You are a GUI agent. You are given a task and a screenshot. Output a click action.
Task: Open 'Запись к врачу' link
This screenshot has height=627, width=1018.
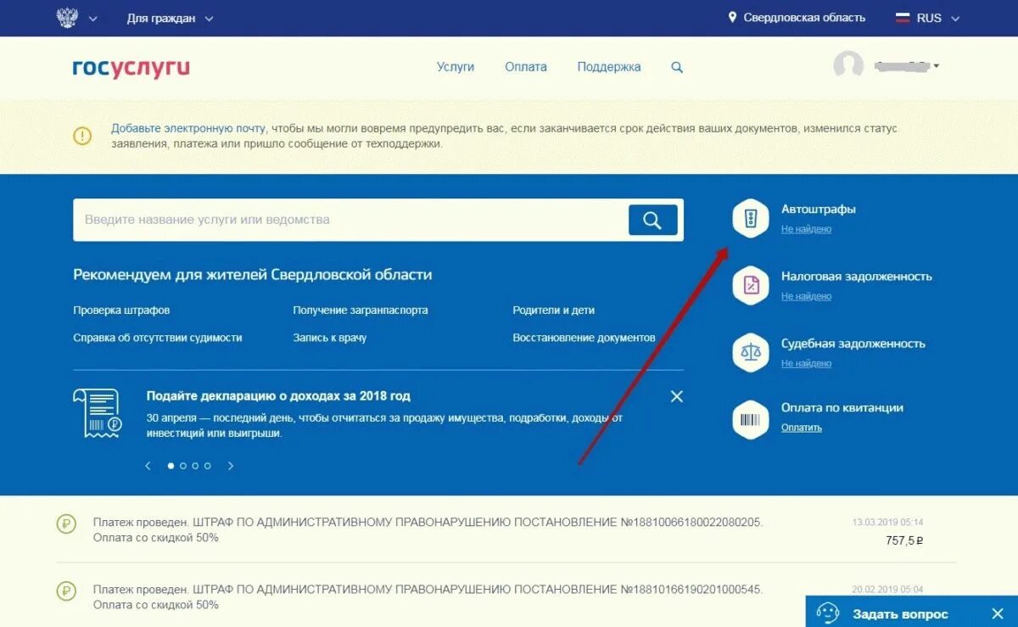(330, 338)
